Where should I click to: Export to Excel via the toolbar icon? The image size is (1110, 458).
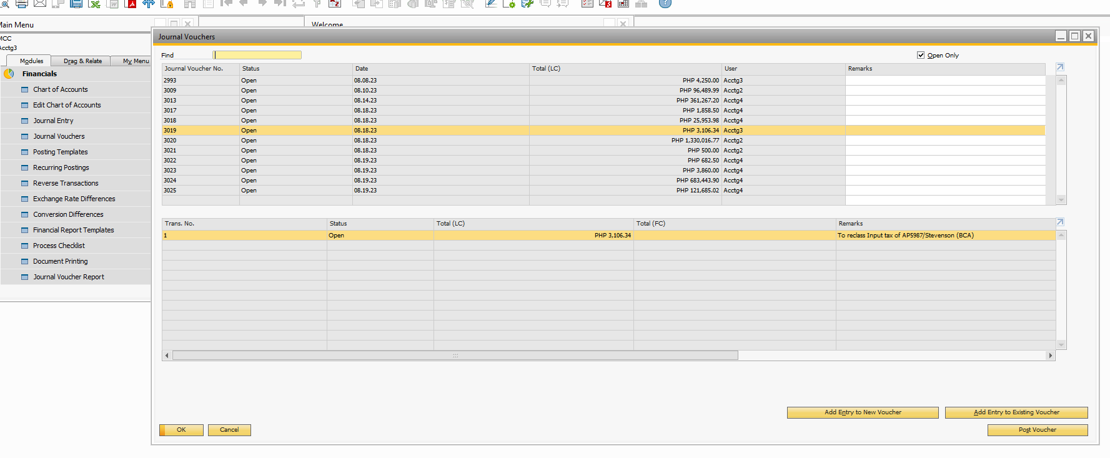pos(94,4)
